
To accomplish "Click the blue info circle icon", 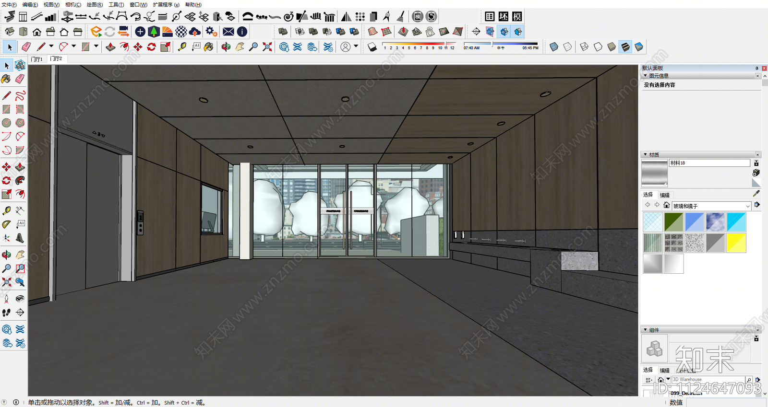I will click(242, 32).
